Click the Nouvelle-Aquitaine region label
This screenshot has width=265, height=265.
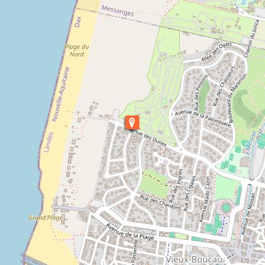coord(61,94)
